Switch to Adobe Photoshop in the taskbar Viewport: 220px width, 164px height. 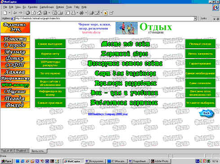160,161
